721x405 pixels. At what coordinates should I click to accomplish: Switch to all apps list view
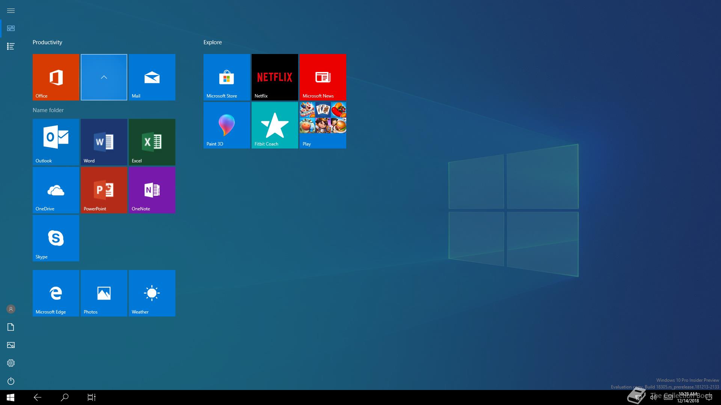coord(11,46)
